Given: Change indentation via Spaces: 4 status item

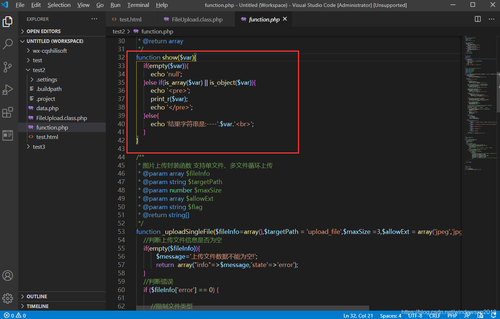Looking at the screenshot, I should [x=390, y=315].
